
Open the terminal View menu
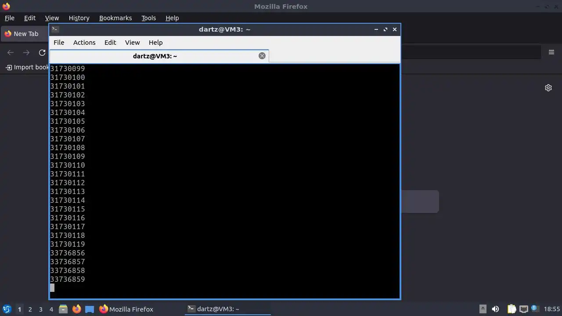pyautogui.click(x=132, y=43)
